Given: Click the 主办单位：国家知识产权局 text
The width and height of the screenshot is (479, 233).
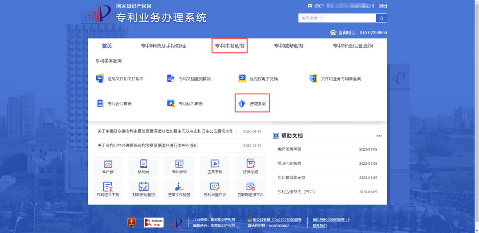Looking at the screenshot, I should point(214,220).
